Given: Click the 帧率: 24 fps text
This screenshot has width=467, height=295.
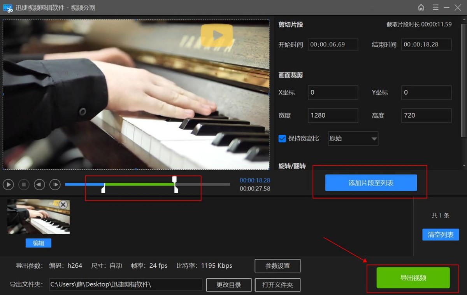Looking at the screenshot, I should (149, 266).
